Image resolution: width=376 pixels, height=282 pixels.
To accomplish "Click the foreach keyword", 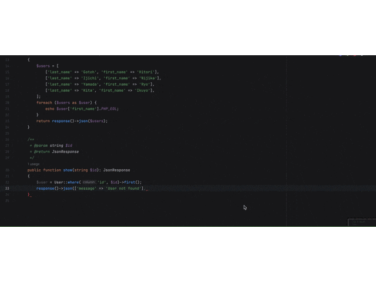I will pos(44,103).
